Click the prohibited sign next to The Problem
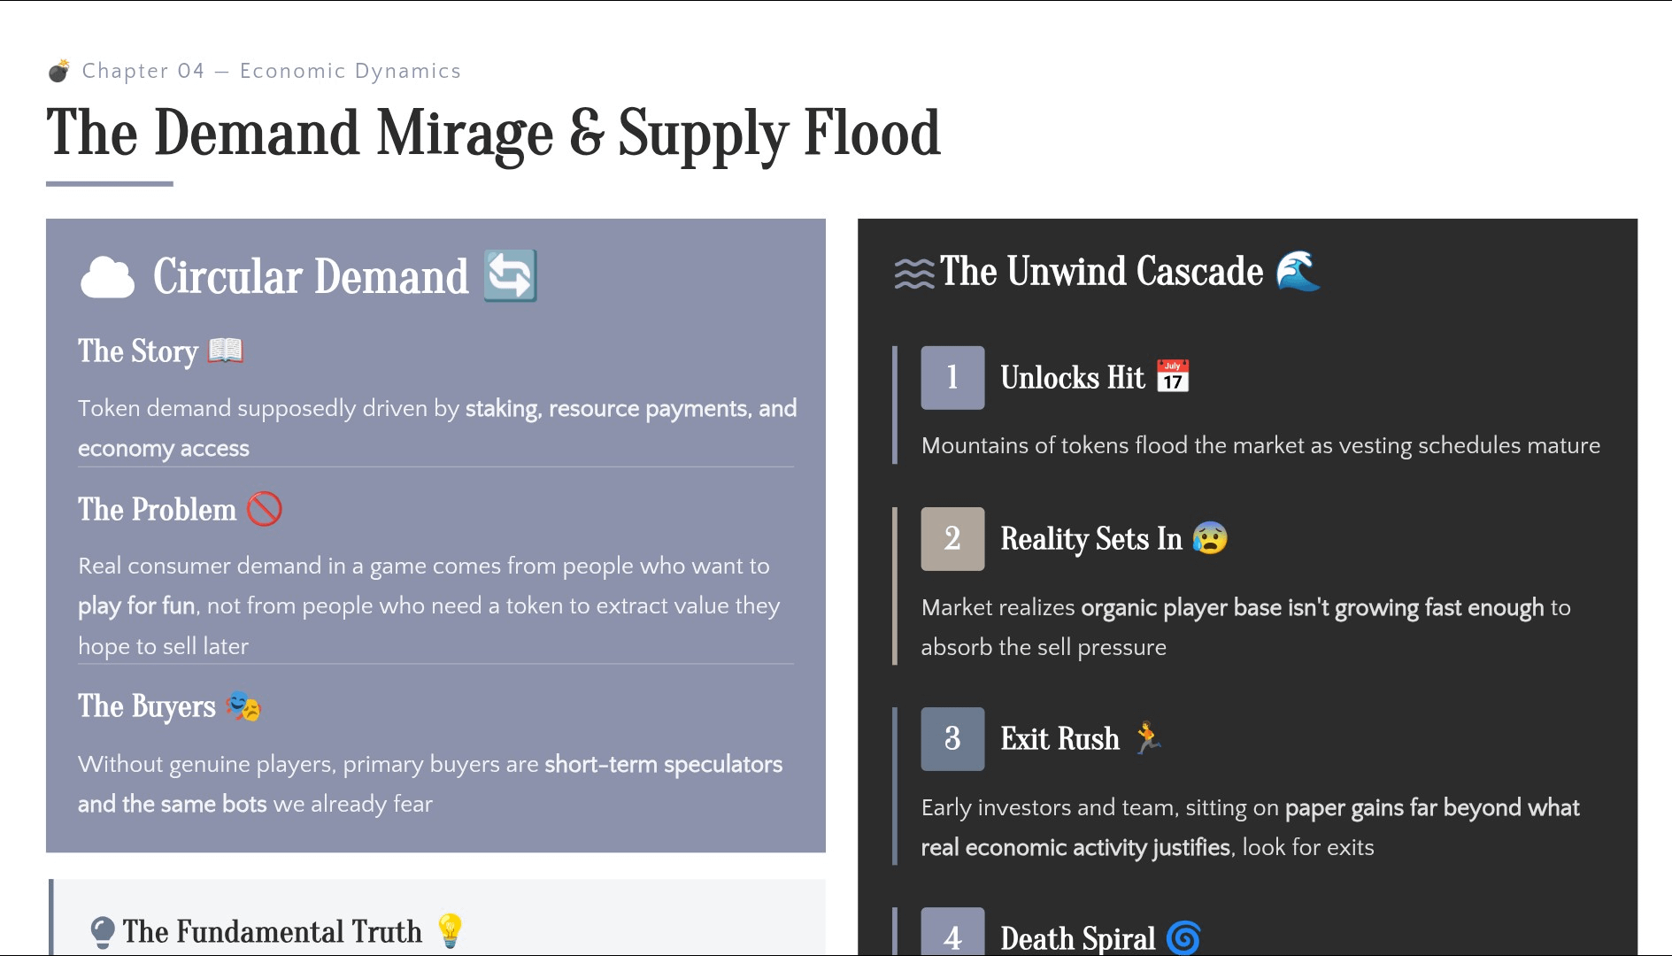The width and height of the screenshot is (1672, 956). (x=265, y=509)
